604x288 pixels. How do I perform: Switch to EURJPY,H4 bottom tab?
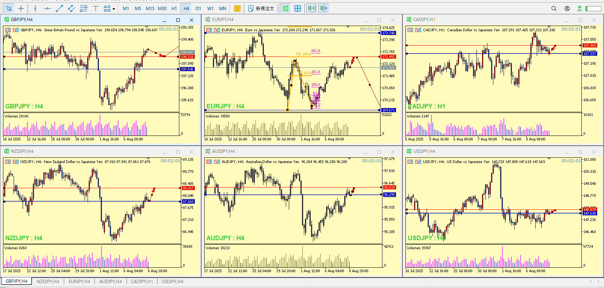click(79, 281)
